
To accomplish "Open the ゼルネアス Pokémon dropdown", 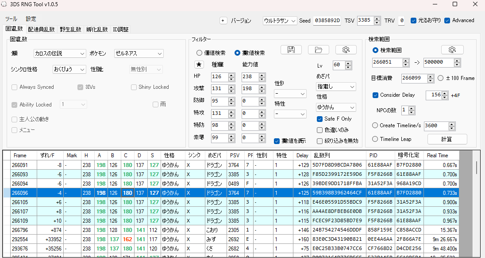I will click(x=139, y=53).
